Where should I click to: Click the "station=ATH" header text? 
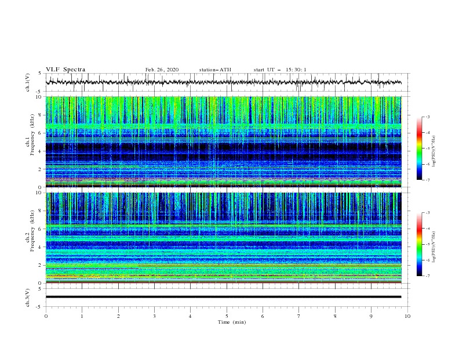click(215, 70)
